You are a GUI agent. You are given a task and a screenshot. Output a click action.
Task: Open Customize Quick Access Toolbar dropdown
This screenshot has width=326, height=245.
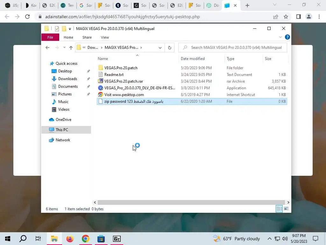coord(70,29)
